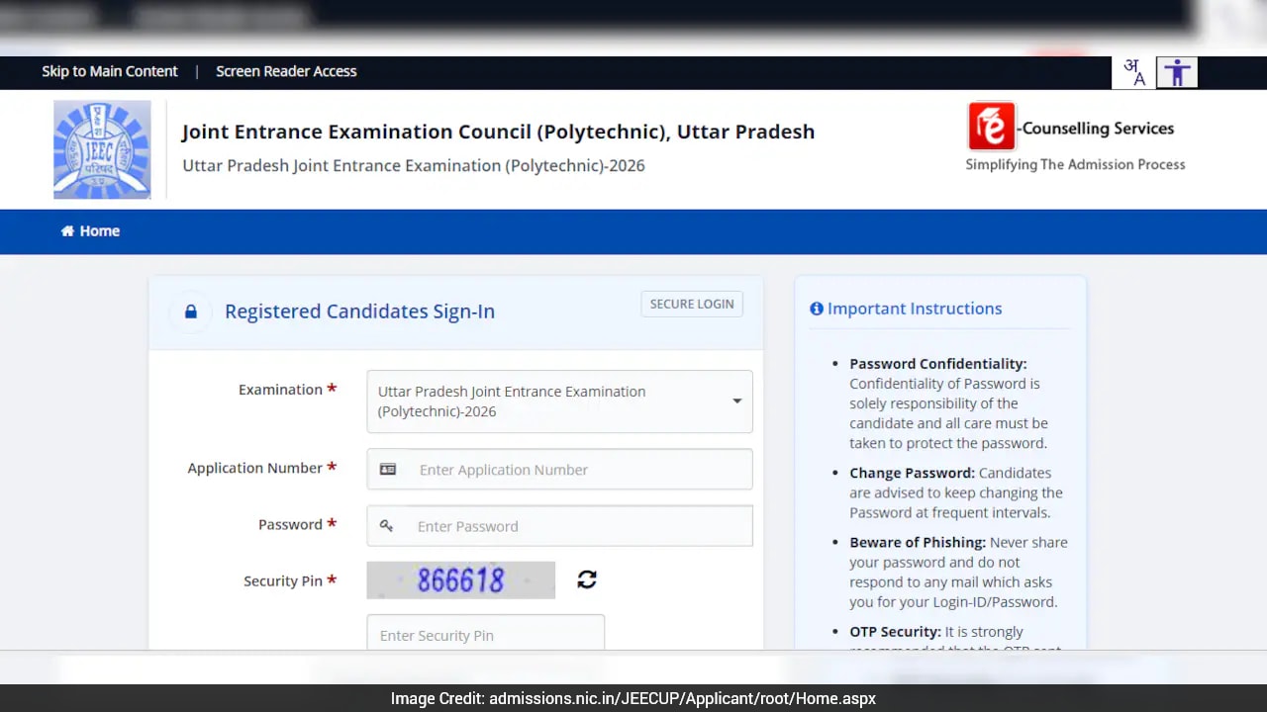Refresh the security pin captcha
Image resolution: width=1267 pixels, height=712 pixels.
(587, 579)
